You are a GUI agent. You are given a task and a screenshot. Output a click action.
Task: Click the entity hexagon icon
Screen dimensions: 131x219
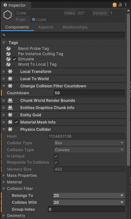pos(8,15)
